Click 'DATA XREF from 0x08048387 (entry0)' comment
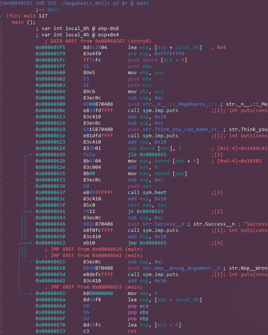Viewport: 268px width, 335px height. (x=98, y=41)
